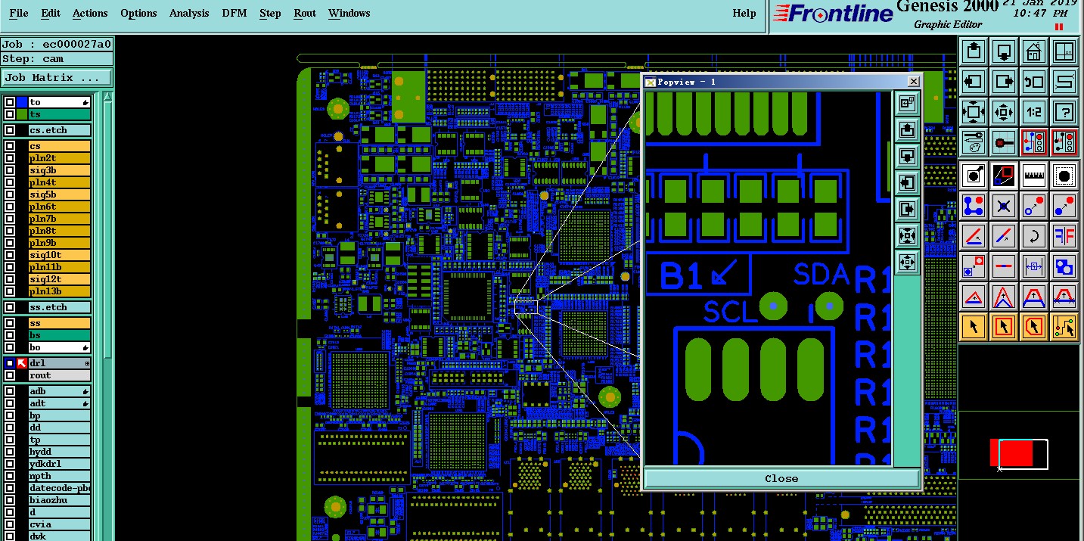1084x541 pixels.
Task: Click the pan right icon in main toolbar
Action: (1004, 81)
